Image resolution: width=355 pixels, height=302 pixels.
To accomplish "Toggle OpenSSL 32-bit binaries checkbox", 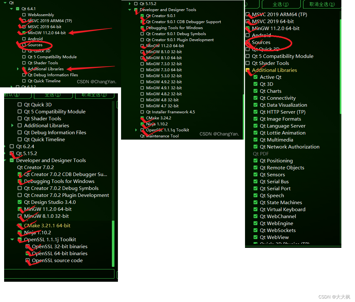I will click(28, 246).
